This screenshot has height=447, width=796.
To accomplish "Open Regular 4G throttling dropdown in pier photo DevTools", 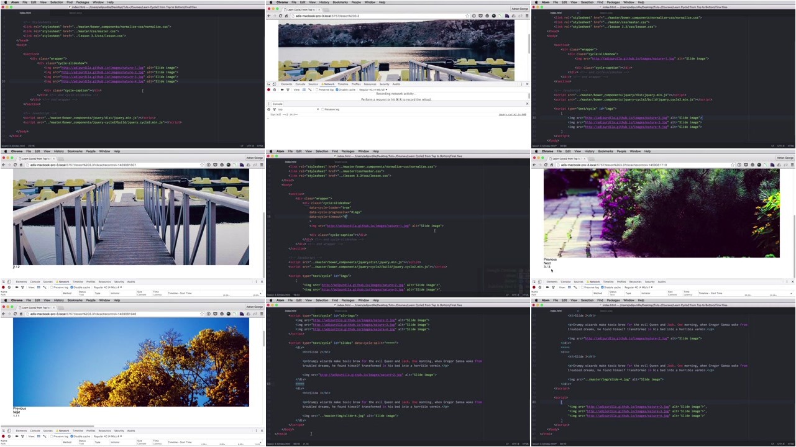I will click(108, 287).
